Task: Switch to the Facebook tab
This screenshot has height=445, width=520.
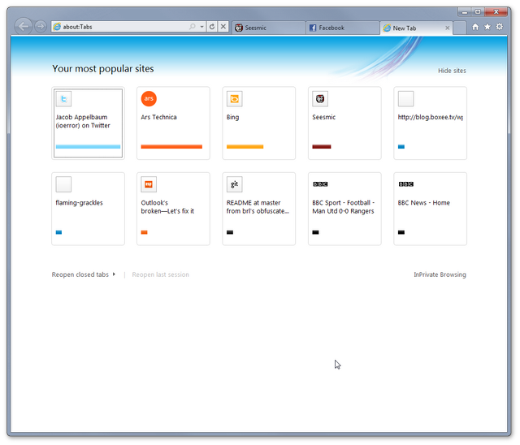Action: 341,28
